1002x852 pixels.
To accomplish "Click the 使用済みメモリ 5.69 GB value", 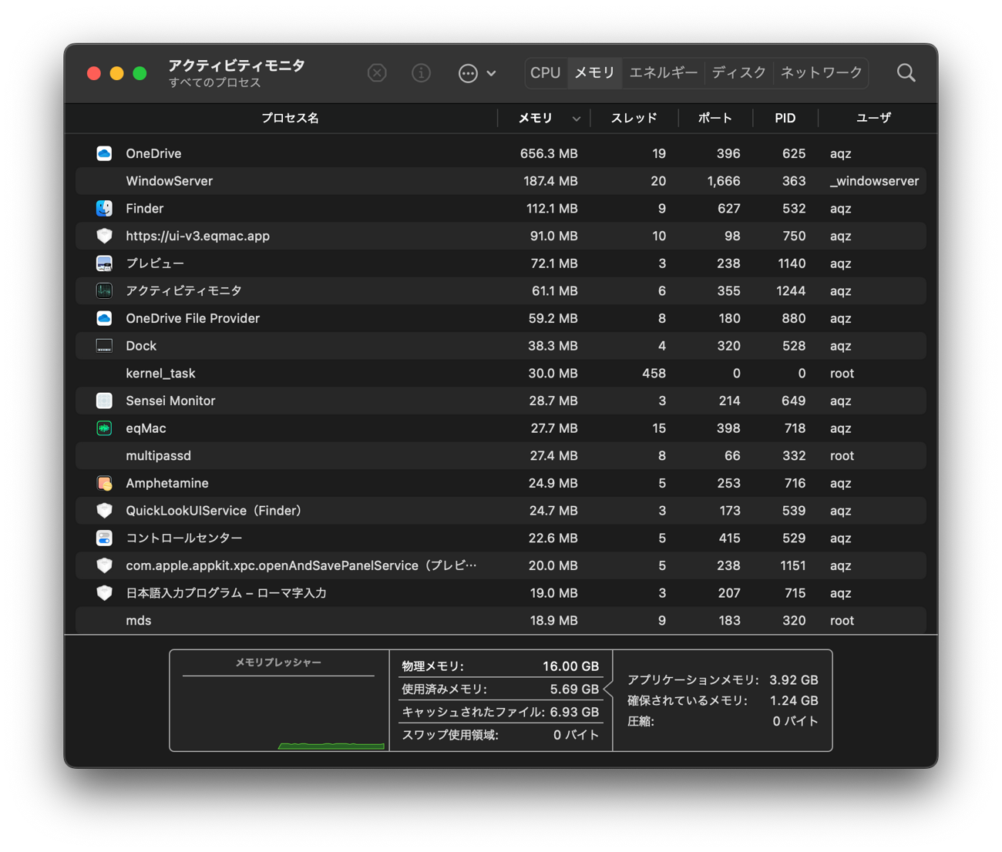I will 574,689.
